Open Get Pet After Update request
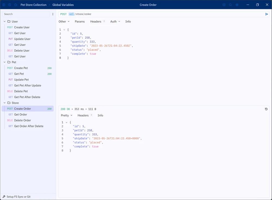The height and width of the screenshot is (200, 272). point(28,85)
